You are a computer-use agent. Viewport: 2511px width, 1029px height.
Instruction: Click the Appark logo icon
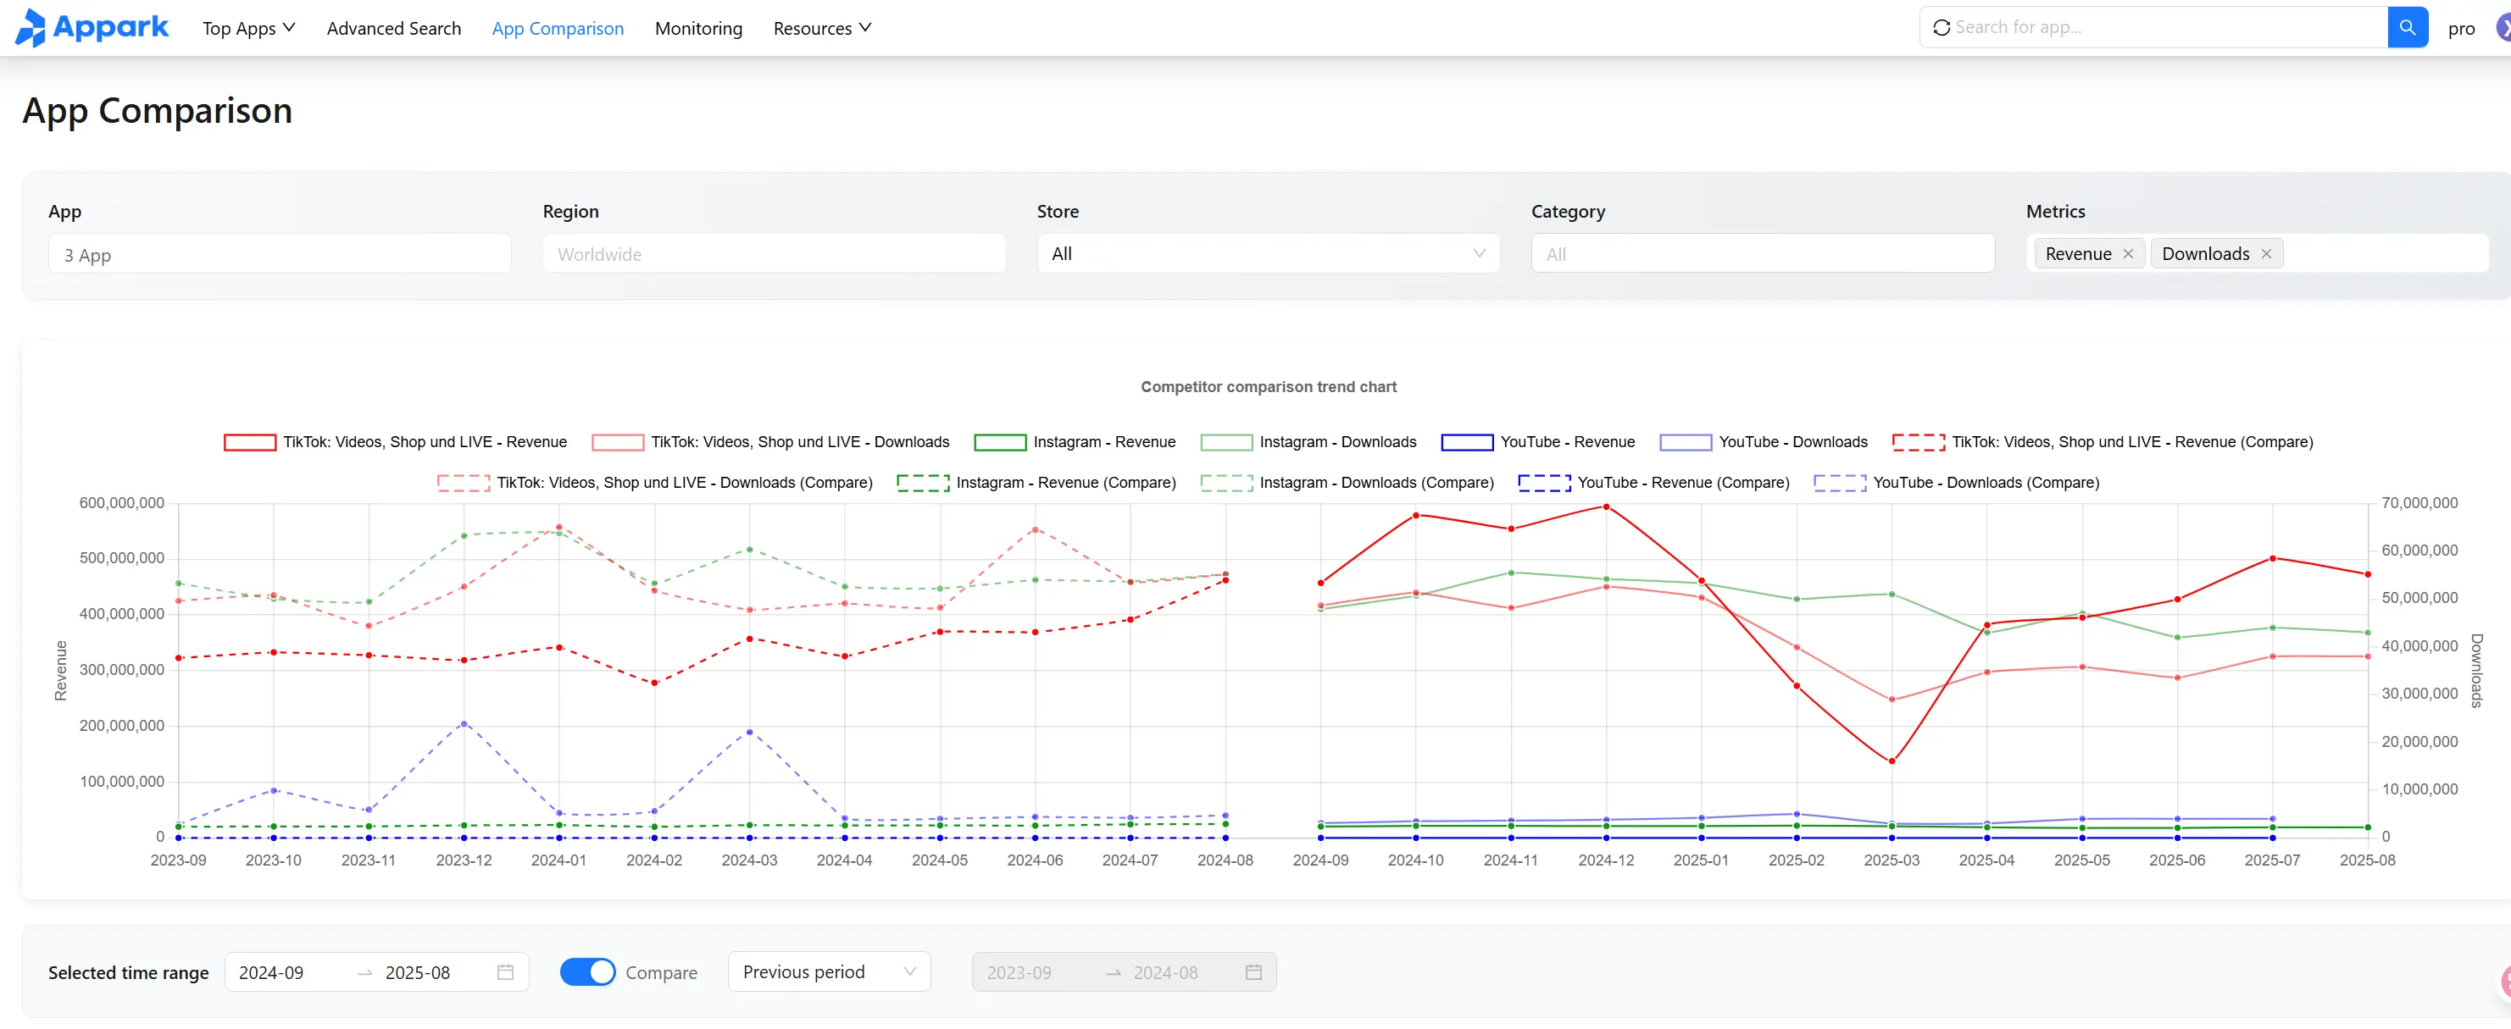coord(31,27)
